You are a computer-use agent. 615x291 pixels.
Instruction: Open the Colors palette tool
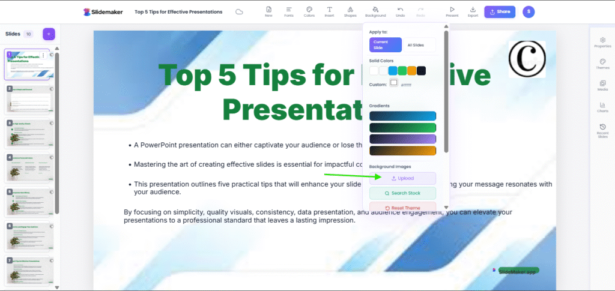pos(309,11)
